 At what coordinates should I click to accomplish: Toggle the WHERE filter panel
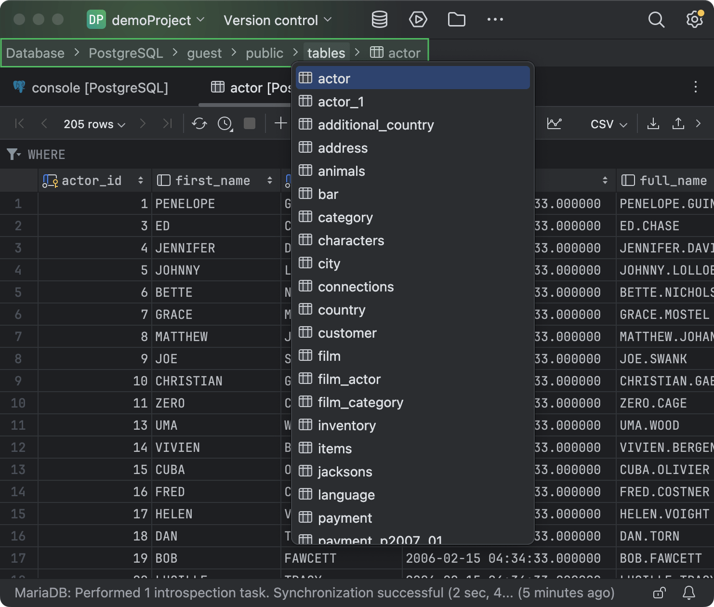13,154
